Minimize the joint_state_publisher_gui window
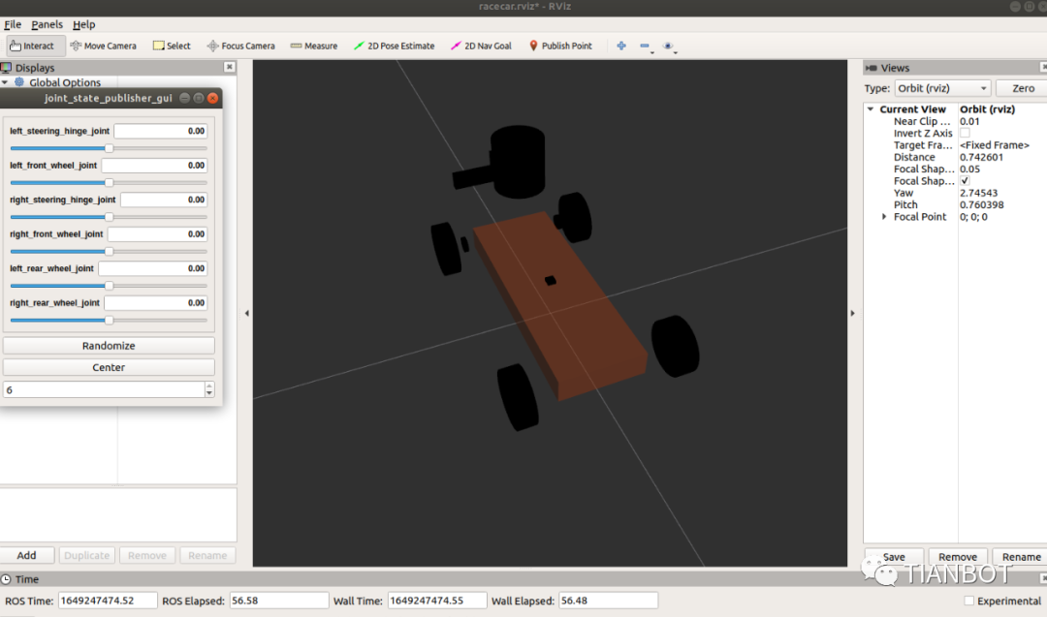 [x=185, y=98]
